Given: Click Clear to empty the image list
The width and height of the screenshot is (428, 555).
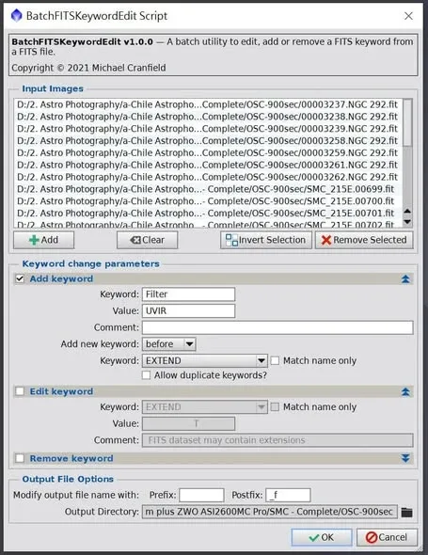Looking at the screenshot, I should (x=147, y=240).
